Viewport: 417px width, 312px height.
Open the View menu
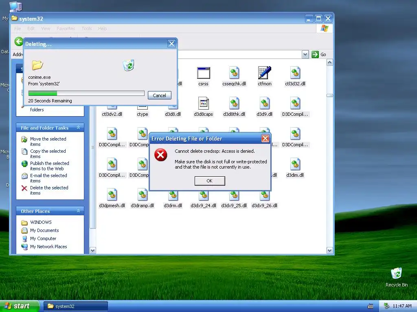pos(46,28)
